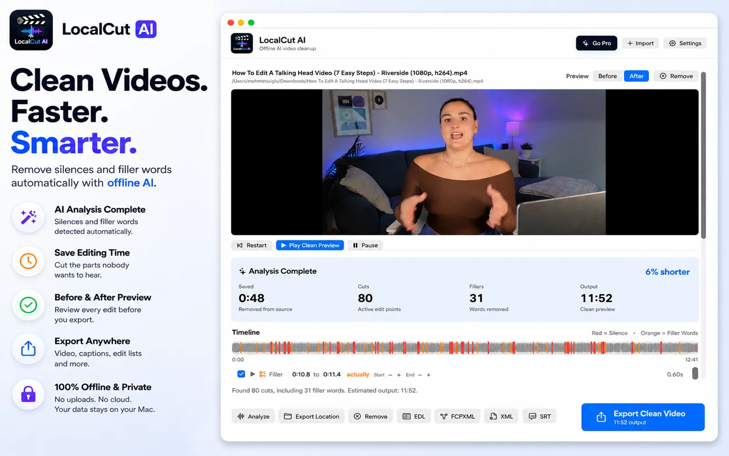The image size is (729, 456).
Task: Export SRT captions
Action: (x=539, y=416)
